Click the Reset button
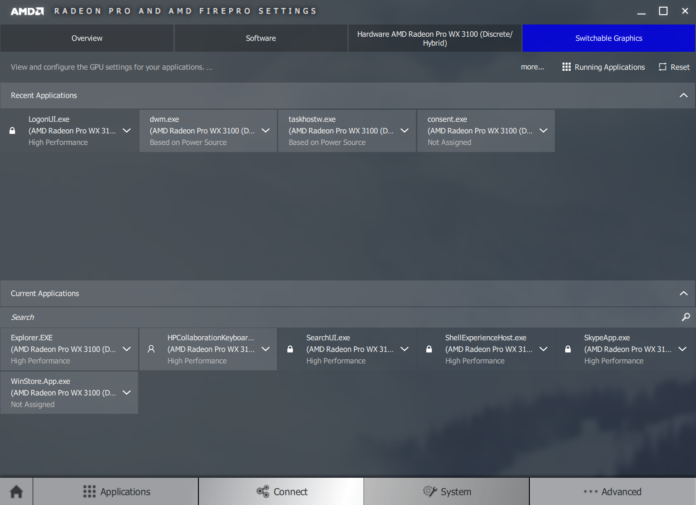Viewport: 696px width, 505px height. [674, 67]
